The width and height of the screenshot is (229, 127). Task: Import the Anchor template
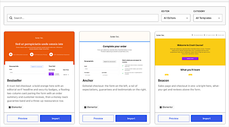(x=131, y=118)
